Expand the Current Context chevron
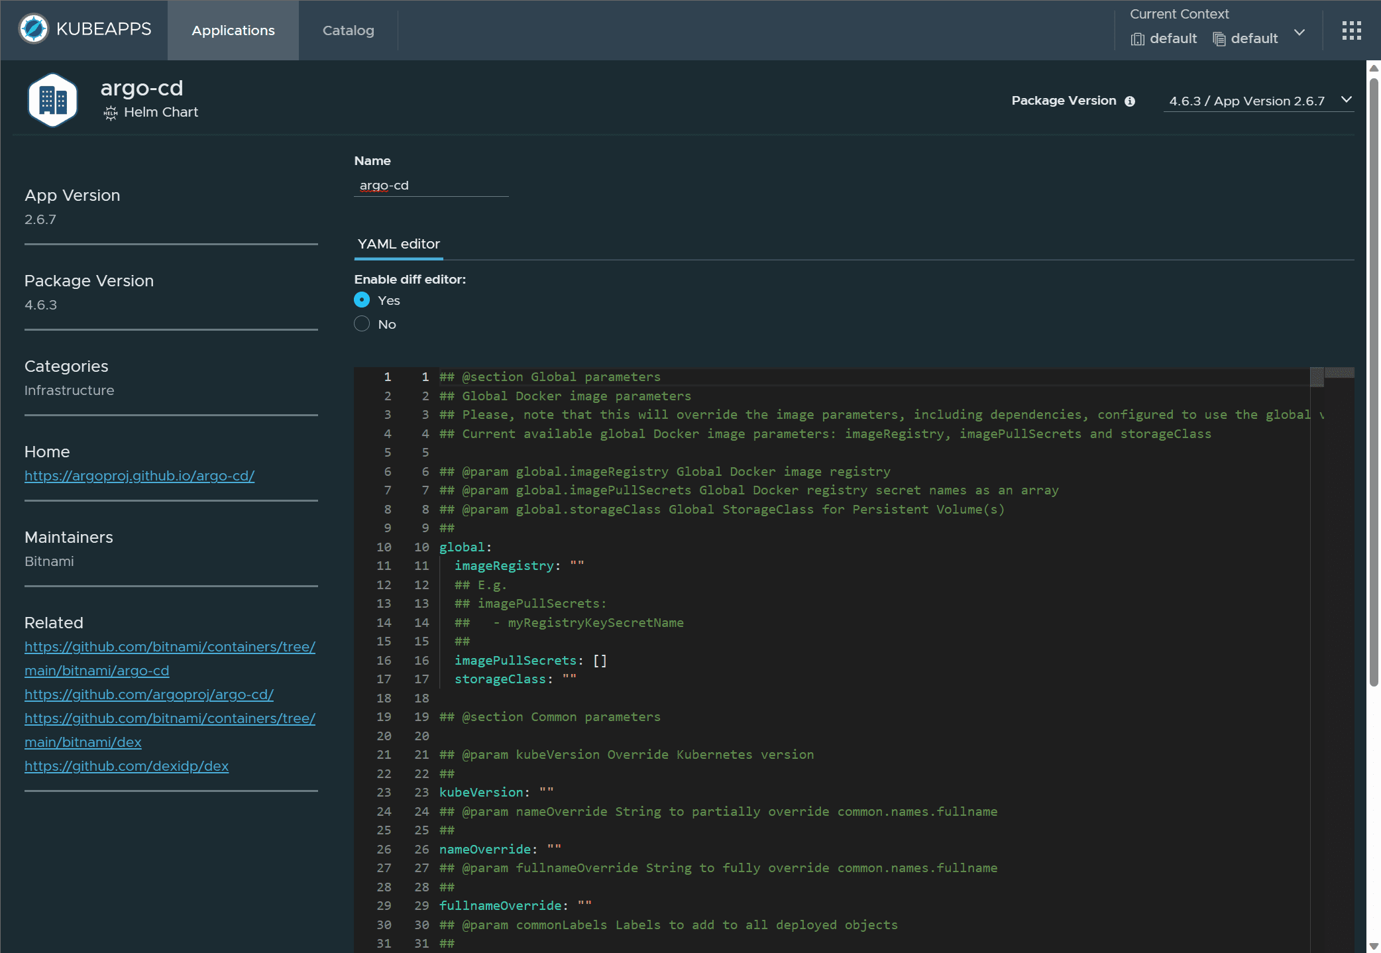Image resolution: width=1381 pixels, height=953 pixels. point(1299,32)
